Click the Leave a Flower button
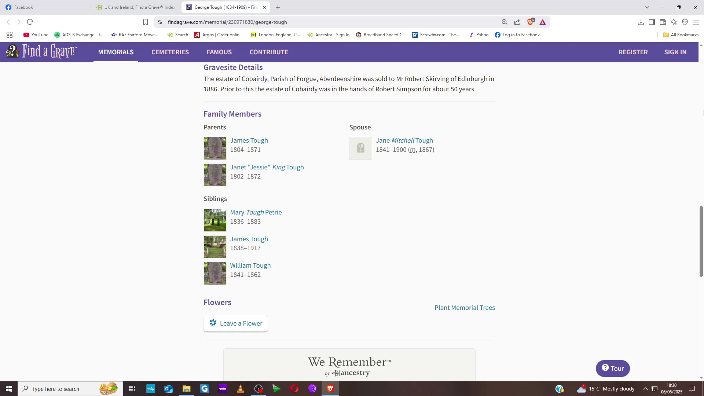 coord(236,323)
